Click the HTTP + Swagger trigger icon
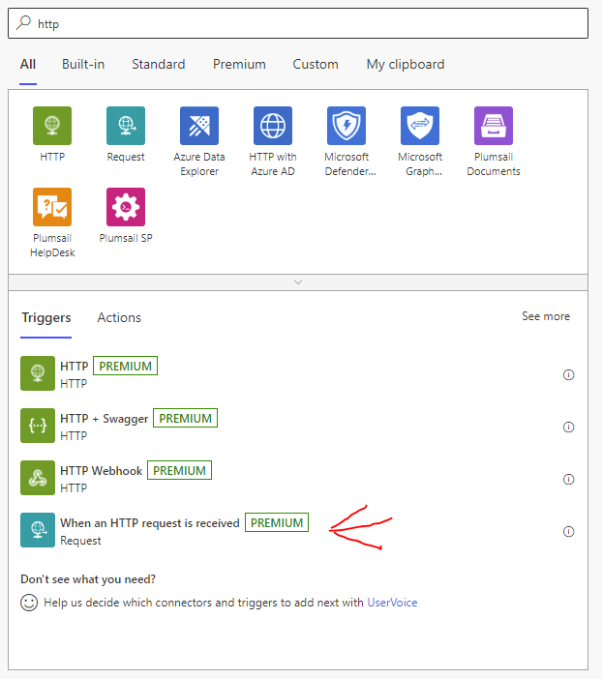This screenshot has width=602, height=679. click(x=38, y=426)
